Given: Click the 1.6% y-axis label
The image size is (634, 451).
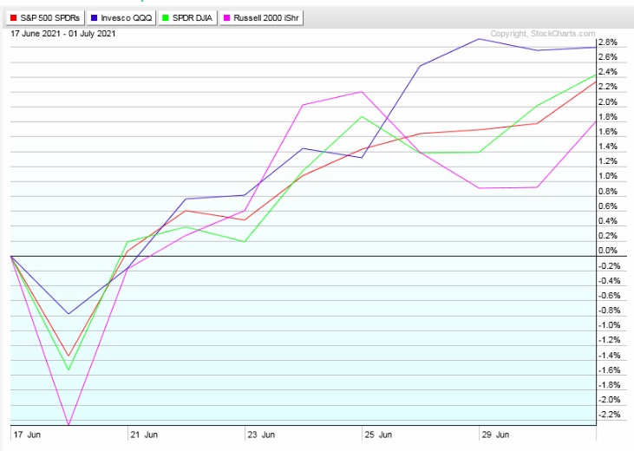Looking at the screenshot, I should (x=608, y=132).
